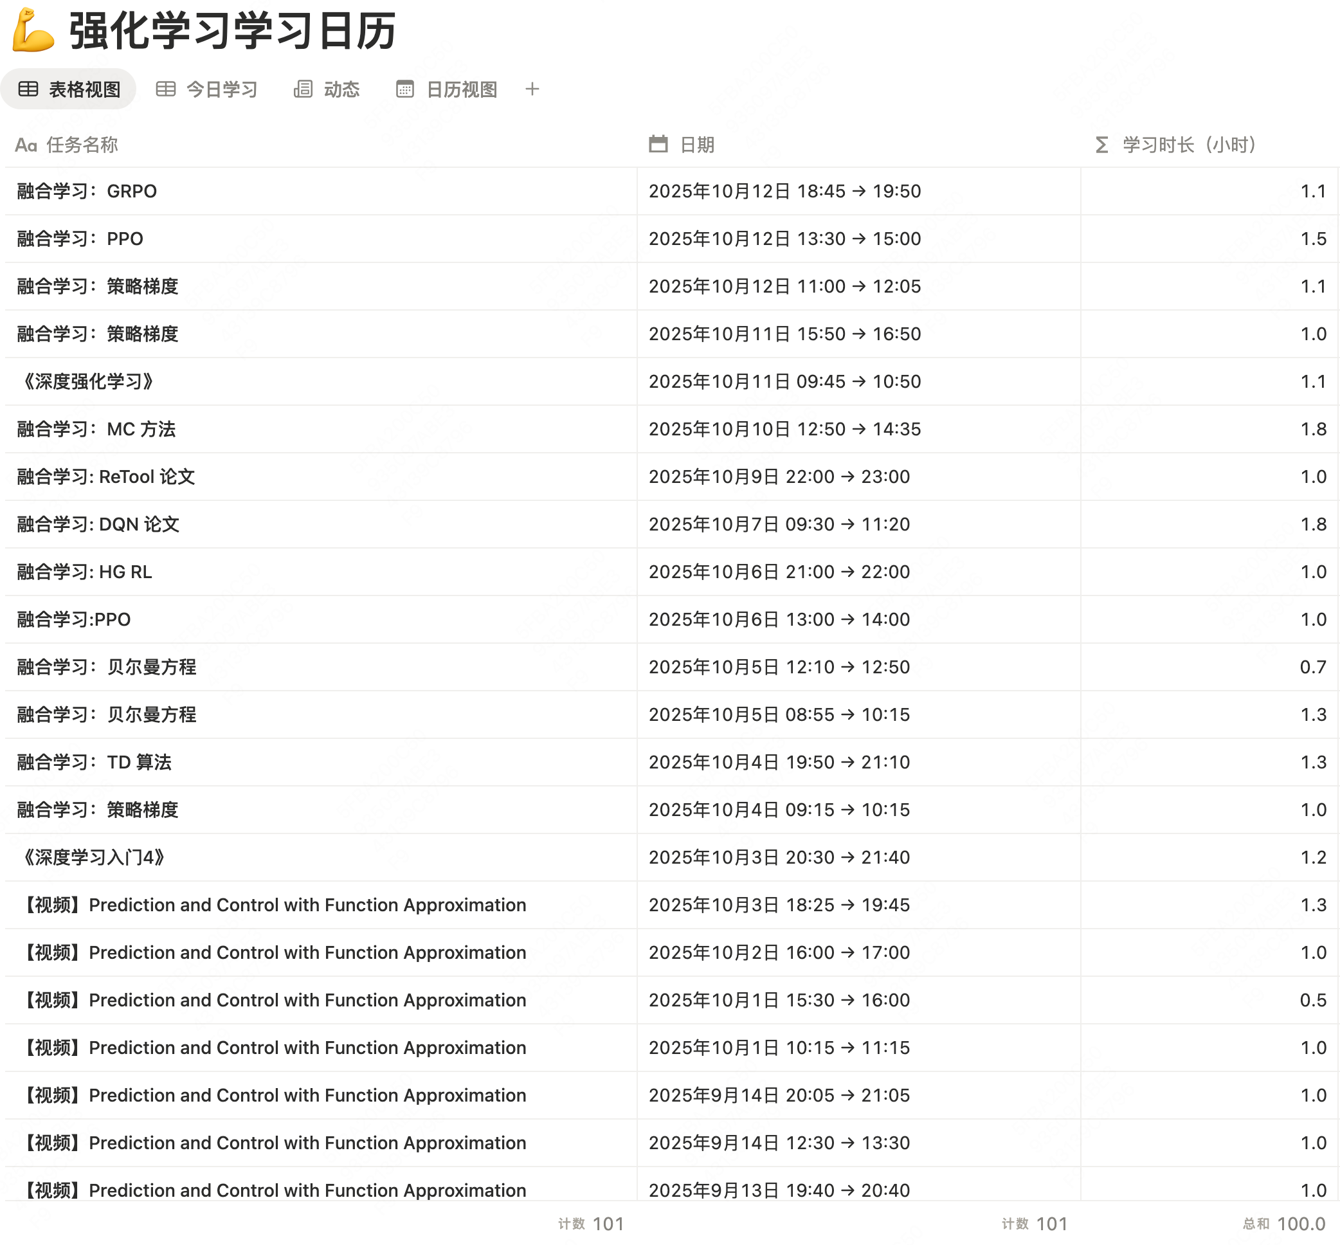Open 融合学习: DQN 论文 entry
Image resolution: width=1340 pixels, height=1245 pixels.
(x=98, y=525)
